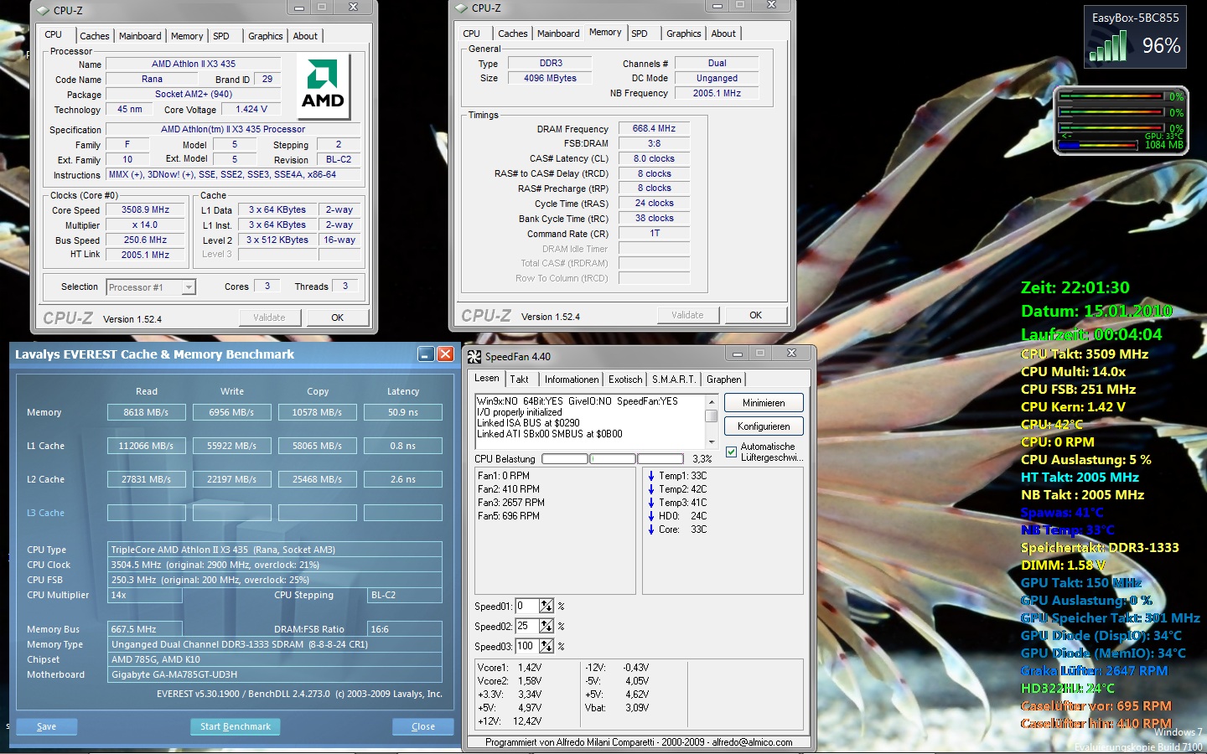Click CAS# Latency value 8.0 clocks
The height and width of the screenshot is (754, 1207).
[654, 158]
